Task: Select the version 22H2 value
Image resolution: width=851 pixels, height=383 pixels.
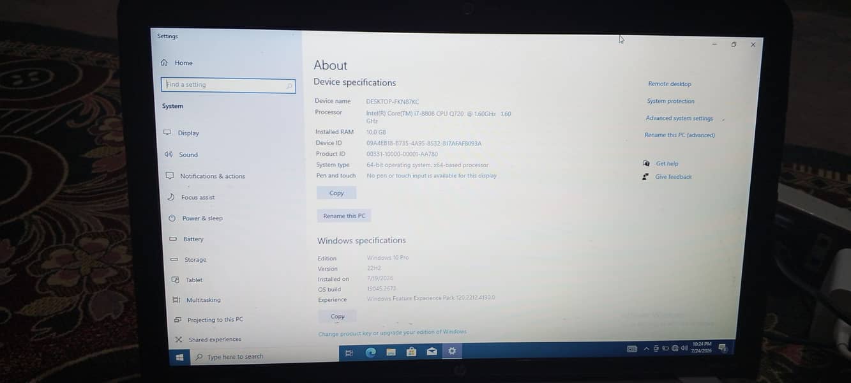Action: point(374,268)
